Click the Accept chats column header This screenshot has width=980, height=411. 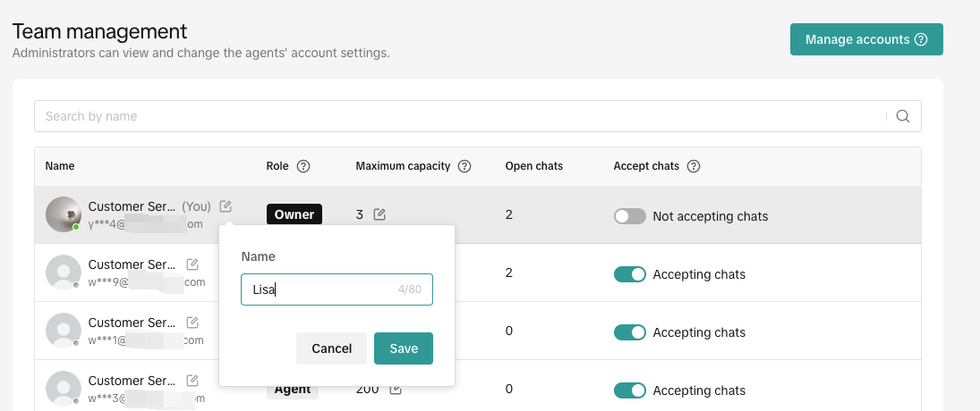point(646,166)
